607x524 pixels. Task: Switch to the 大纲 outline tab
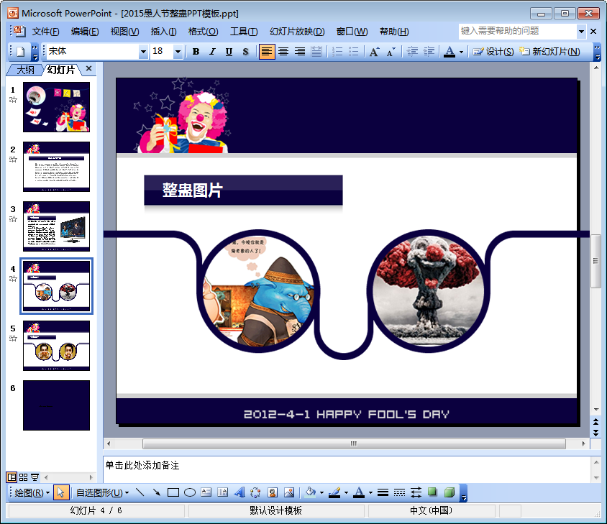[x=24, y=70]
